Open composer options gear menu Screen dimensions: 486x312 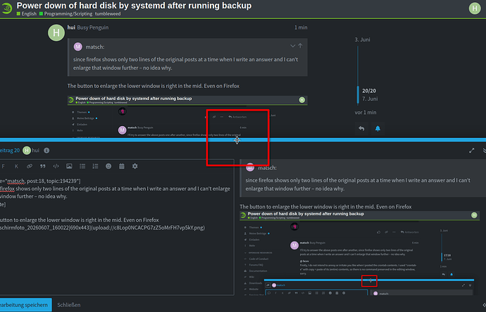[135, 166]
